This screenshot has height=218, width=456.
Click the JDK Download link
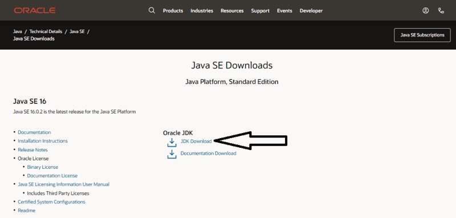pyautogui.click(x=196, y=141)
